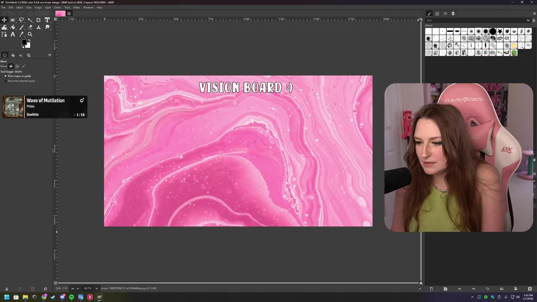Open the Undo History tab
The width and height of the screenshot is (537, 302).
click(21, 55)
